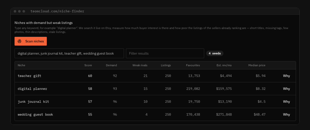The height and width of the screenshot is (130, 310).
Task: Sort by the Listings column header
Action: coord(166,65)
